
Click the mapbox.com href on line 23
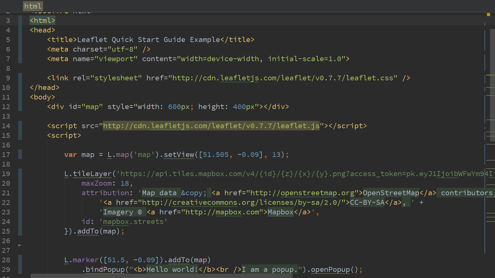(222, 212)
